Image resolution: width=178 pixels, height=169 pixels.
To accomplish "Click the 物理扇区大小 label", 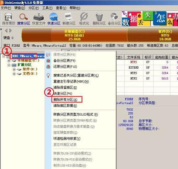I will point(149,129).
